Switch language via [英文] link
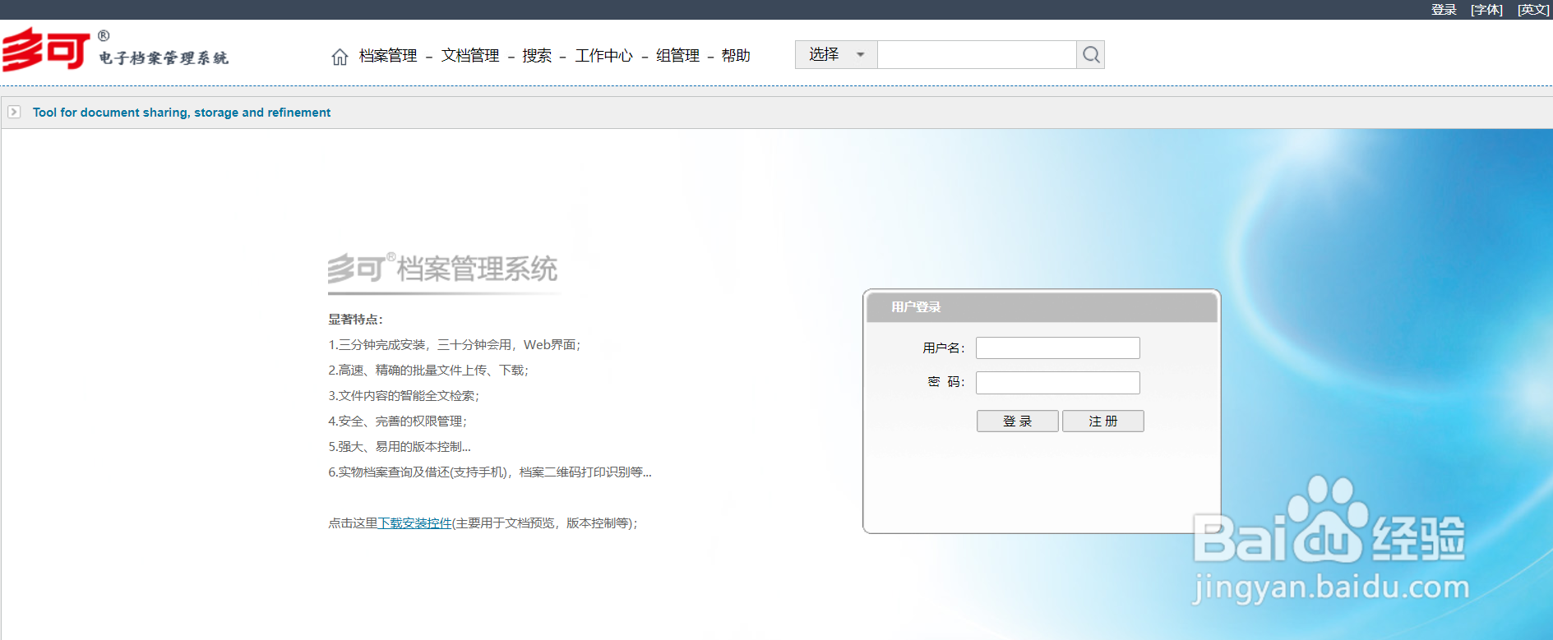 point(1533,10)
